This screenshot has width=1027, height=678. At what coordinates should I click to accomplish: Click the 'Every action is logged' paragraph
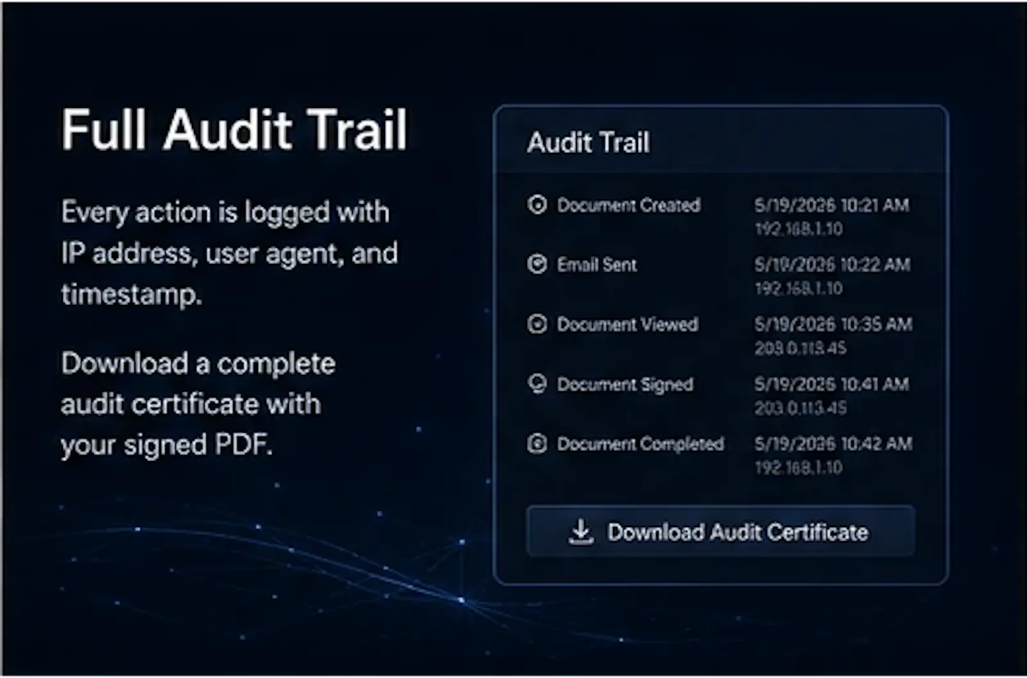click(x=229, y=253)
